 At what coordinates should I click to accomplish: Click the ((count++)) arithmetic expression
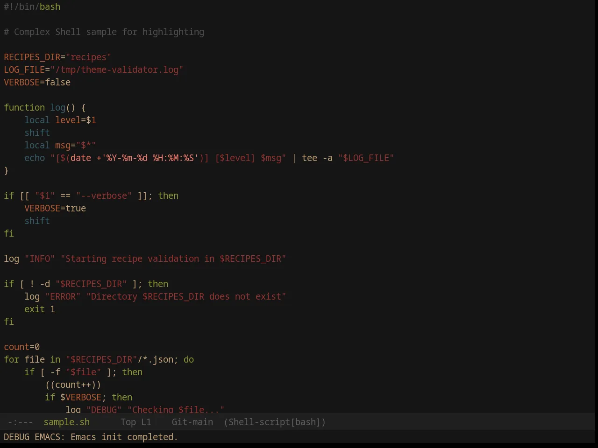(x=73, y=385)
